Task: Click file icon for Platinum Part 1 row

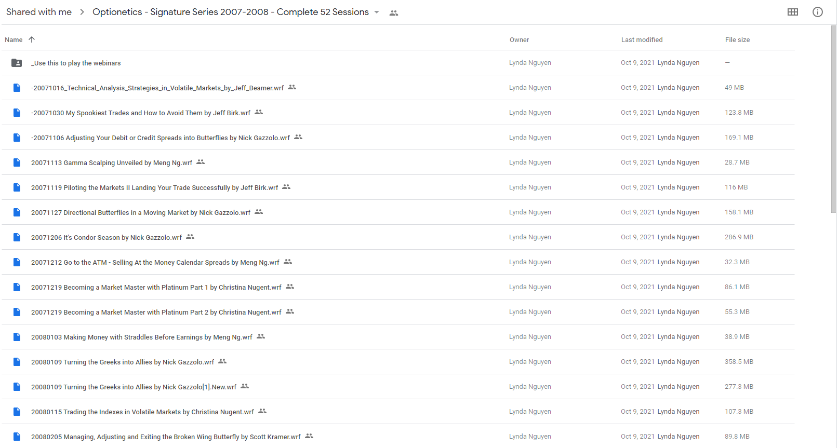Action: tap(17, 287)
